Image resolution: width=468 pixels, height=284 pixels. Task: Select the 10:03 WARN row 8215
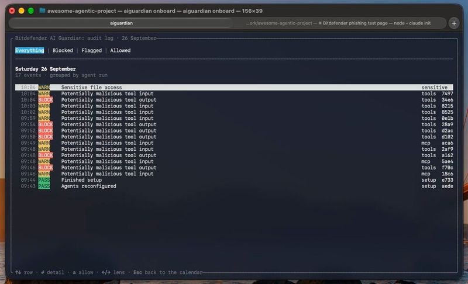[x=234, y=106]
